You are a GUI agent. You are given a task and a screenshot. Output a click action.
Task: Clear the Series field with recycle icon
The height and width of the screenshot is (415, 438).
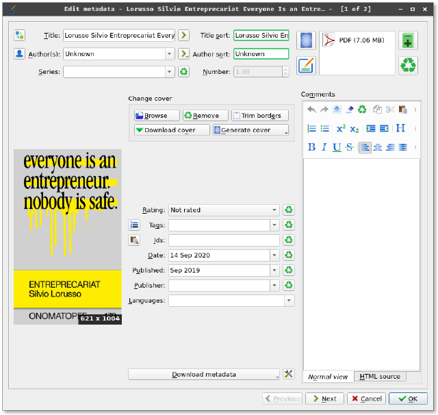(x=183, y=72)
